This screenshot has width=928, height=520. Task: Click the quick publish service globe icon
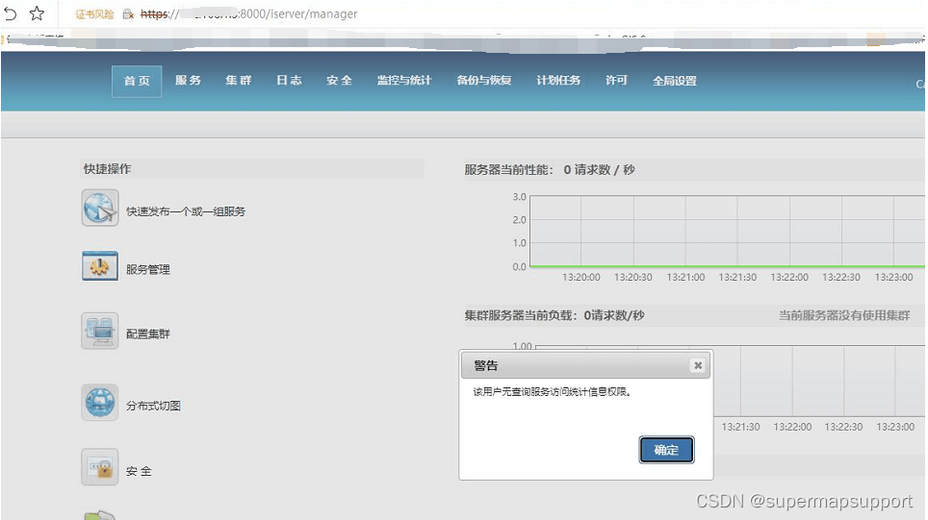coord(100,209)
